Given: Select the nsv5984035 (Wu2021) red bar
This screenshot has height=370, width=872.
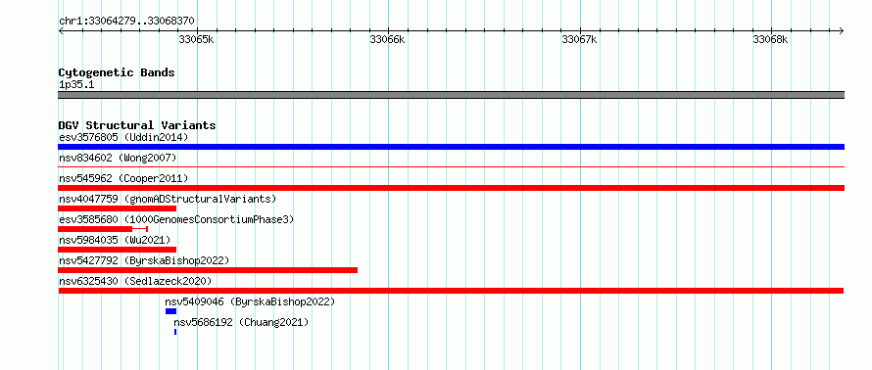Looking at the screenshot, I should pos(117,250).
